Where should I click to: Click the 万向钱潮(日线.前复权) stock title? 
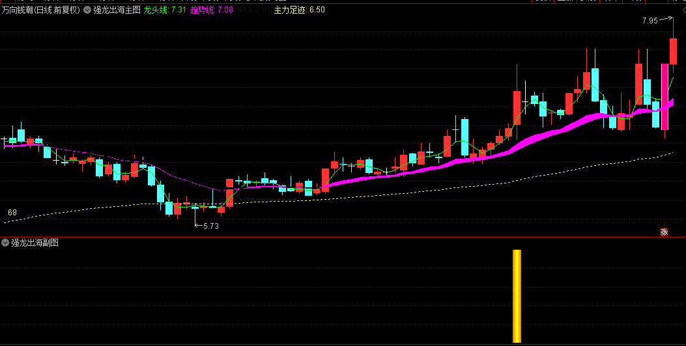click(40, 10)
